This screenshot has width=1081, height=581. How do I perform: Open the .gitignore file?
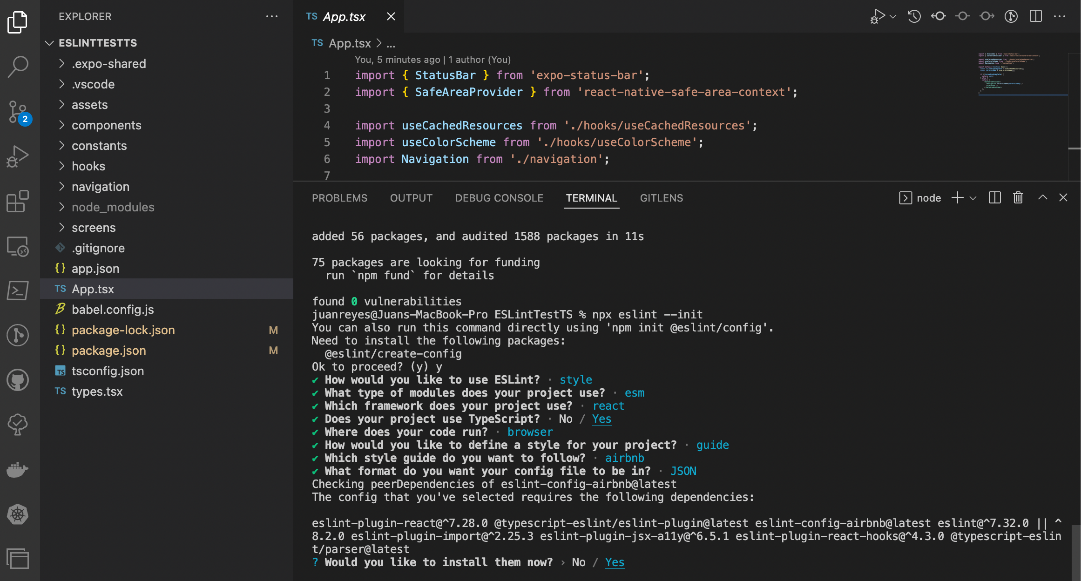click(167, 248)
